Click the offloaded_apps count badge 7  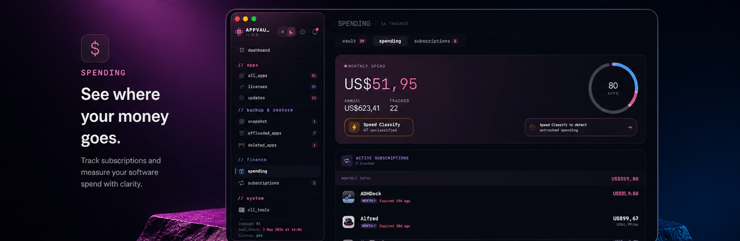click(x=314, y=133)
